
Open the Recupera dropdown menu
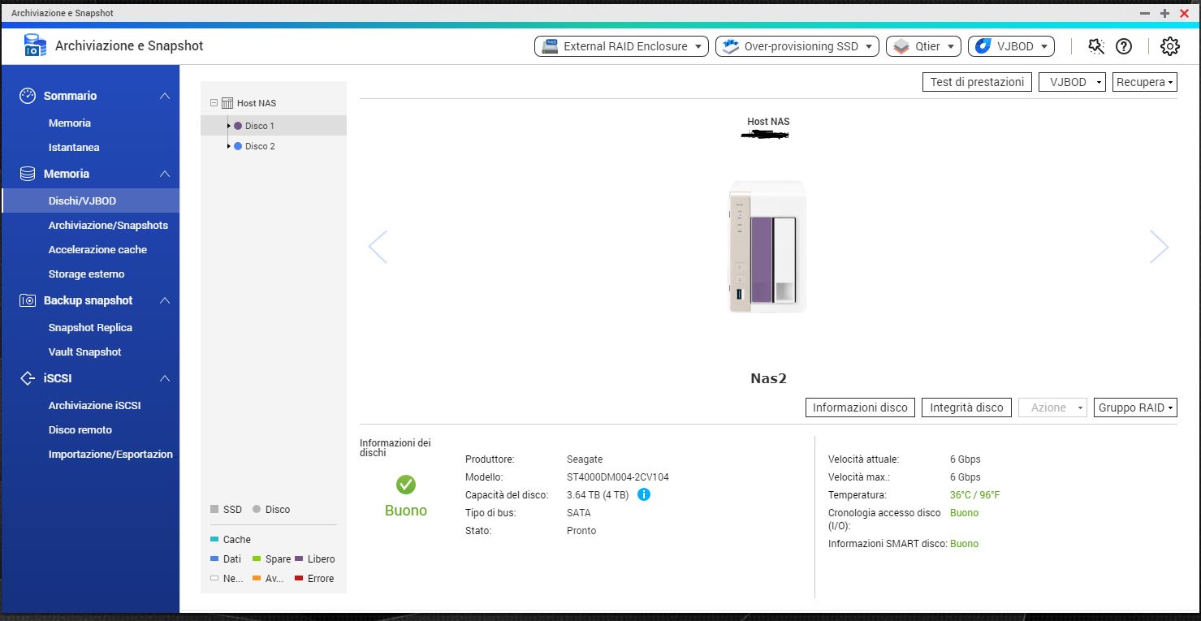click(x=1145, y=82)
